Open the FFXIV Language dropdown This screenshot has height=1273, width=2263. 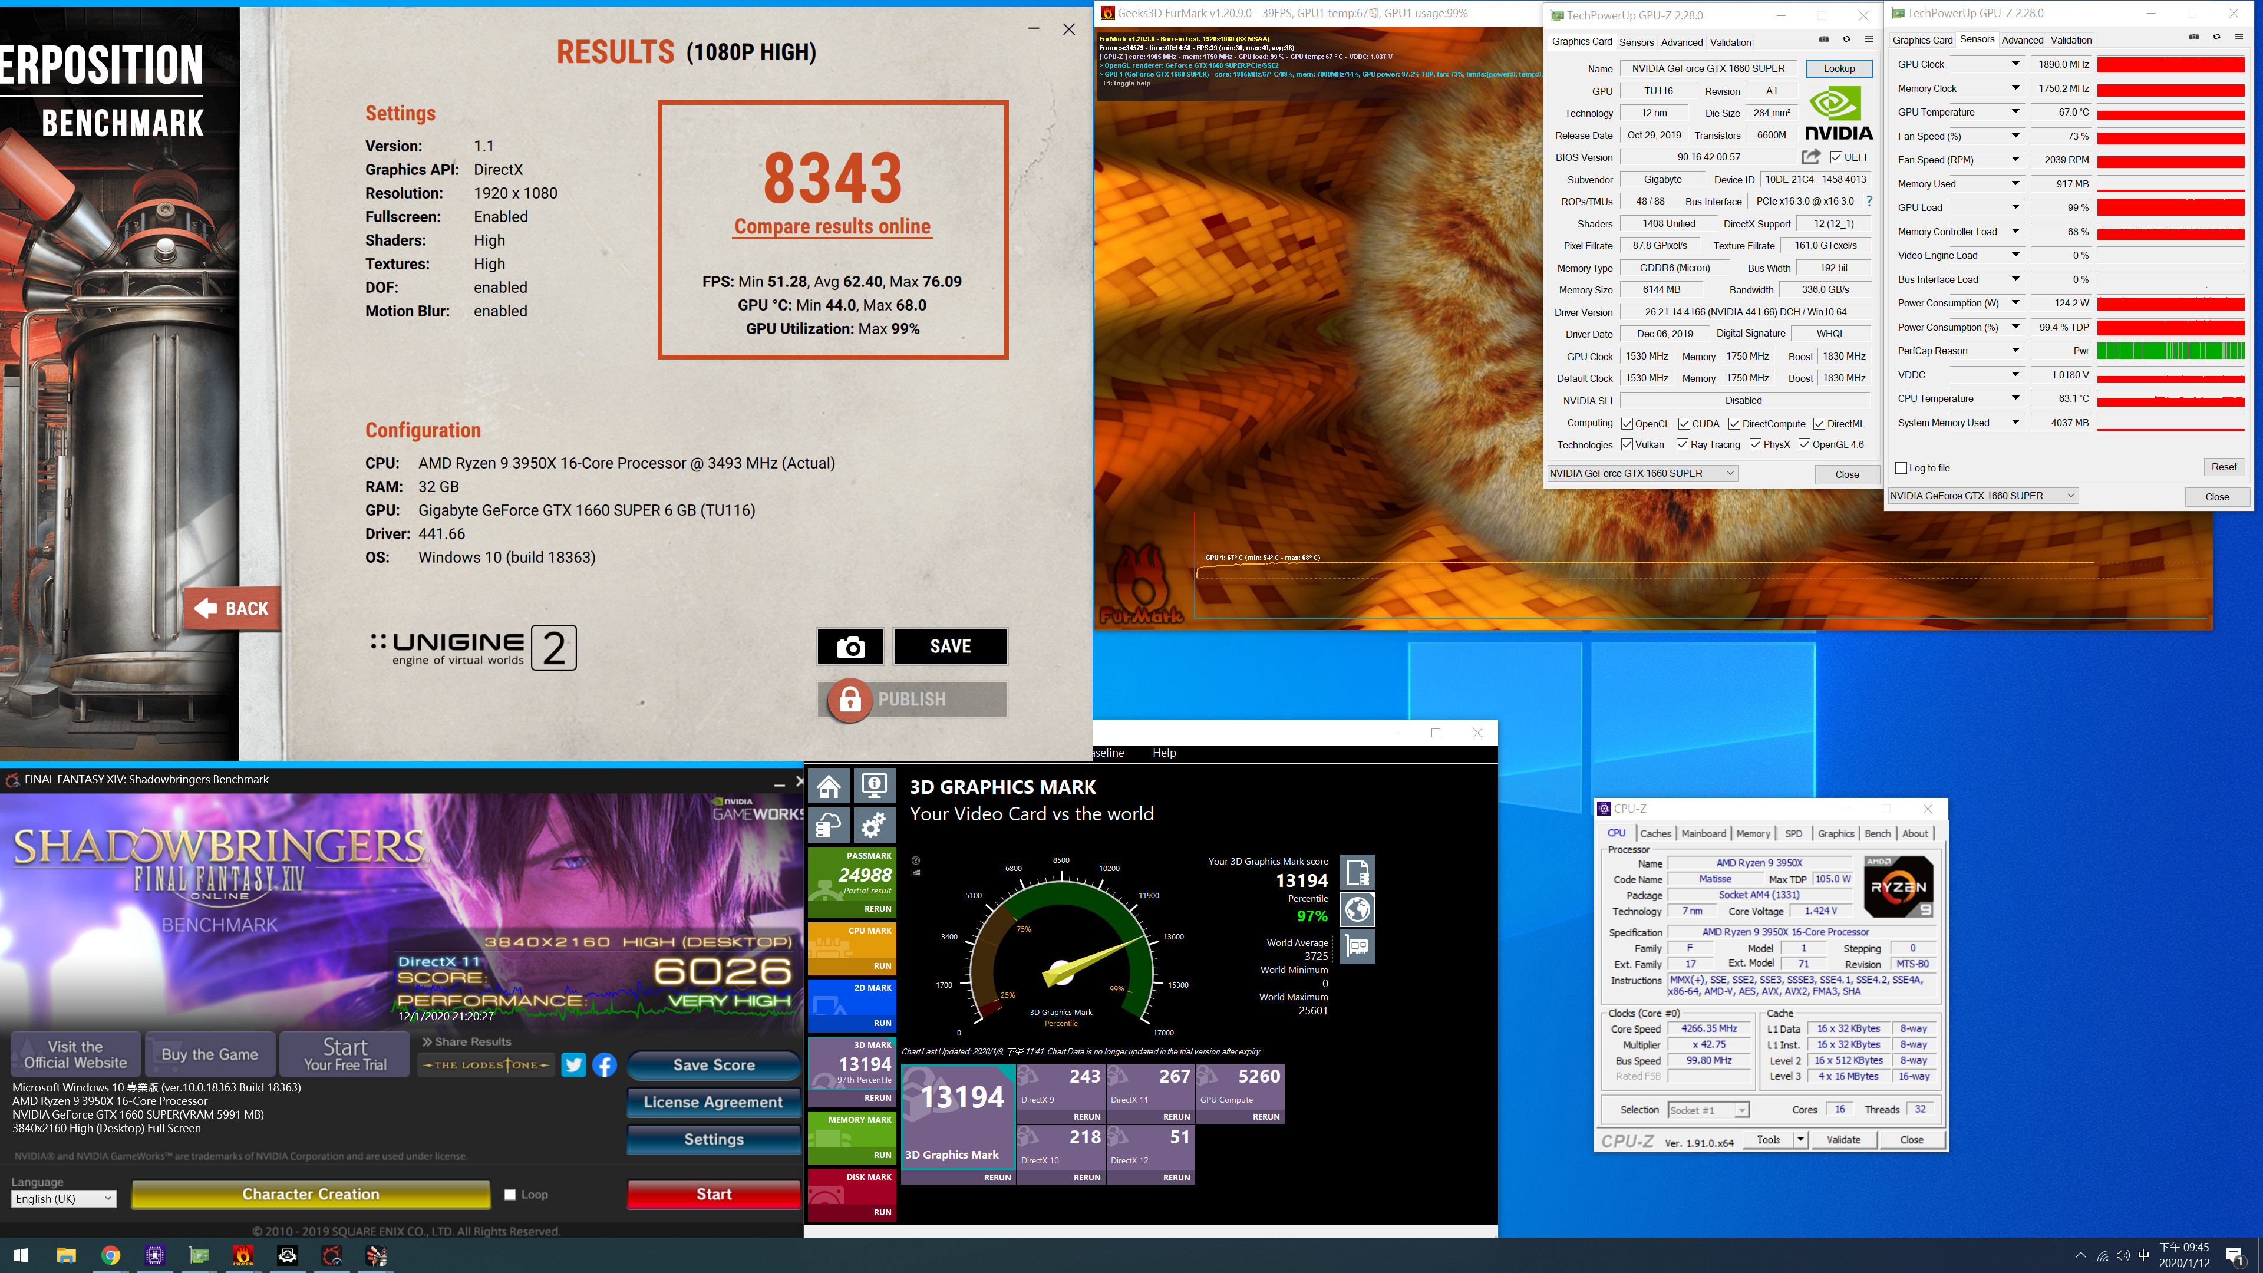[x=64, y=1199]
